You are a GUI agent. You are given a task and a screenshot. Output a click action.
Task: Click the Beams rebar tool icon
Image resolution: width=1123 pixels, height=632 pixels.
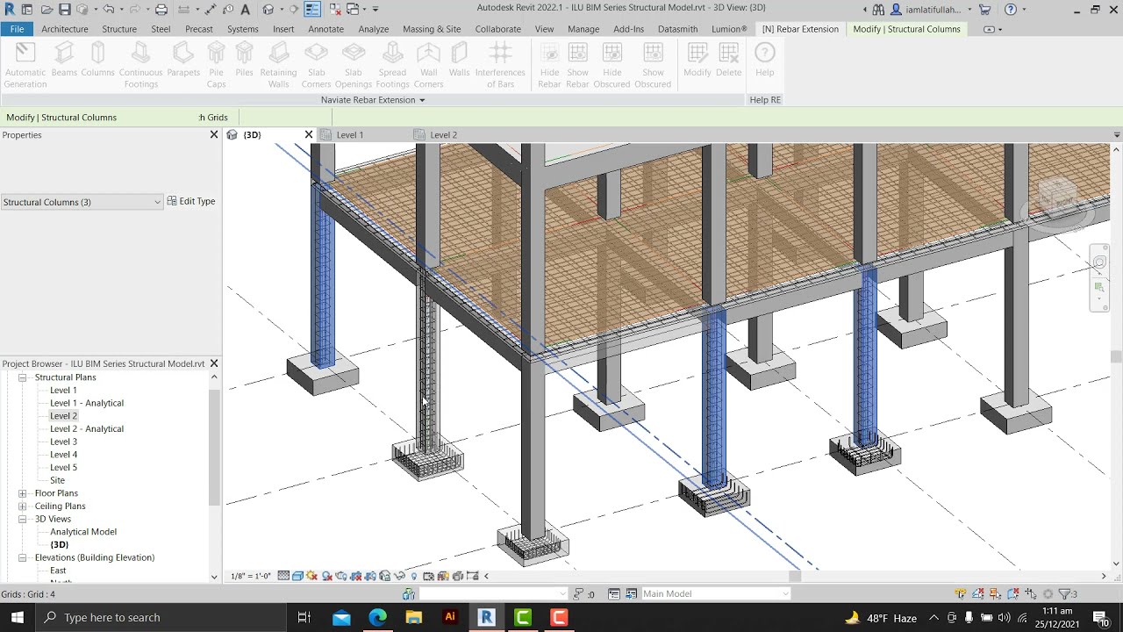(x=64, y=60)
